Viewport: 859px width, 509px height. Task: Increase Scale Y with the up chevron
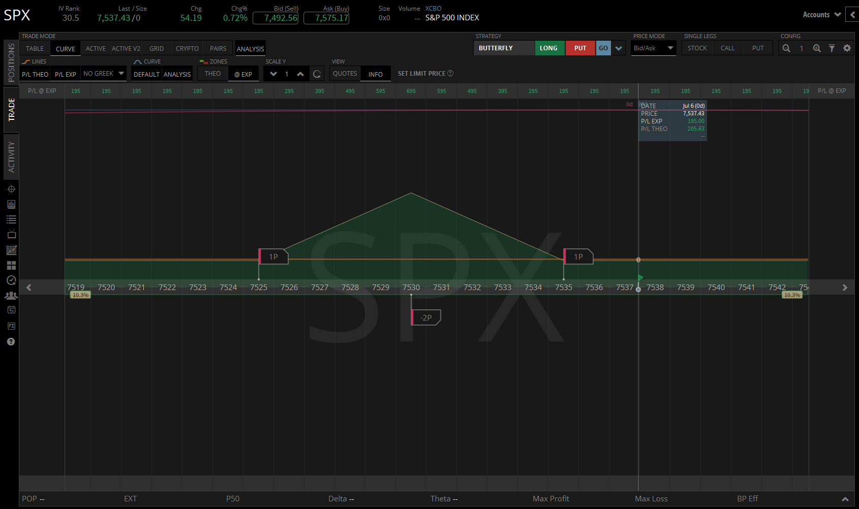300,74
